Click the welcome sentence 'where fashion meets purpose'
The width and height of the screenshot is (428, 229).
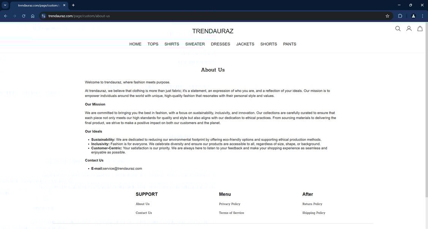pyautogui.click(x=147, y=82)
